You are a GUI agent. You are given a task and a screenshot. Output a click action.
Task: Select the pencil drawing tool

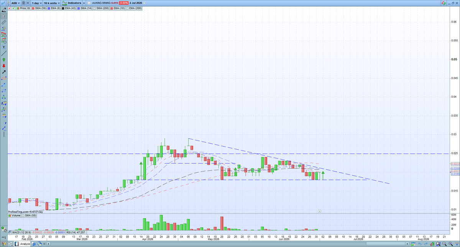pyautogui.click(x=4, y=10)
